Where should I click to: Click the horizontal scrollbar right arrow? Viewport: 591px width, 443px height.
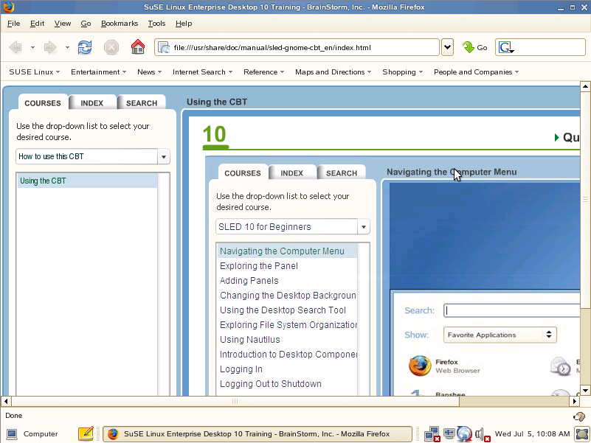pyautogui.click(x=575, y=401)
